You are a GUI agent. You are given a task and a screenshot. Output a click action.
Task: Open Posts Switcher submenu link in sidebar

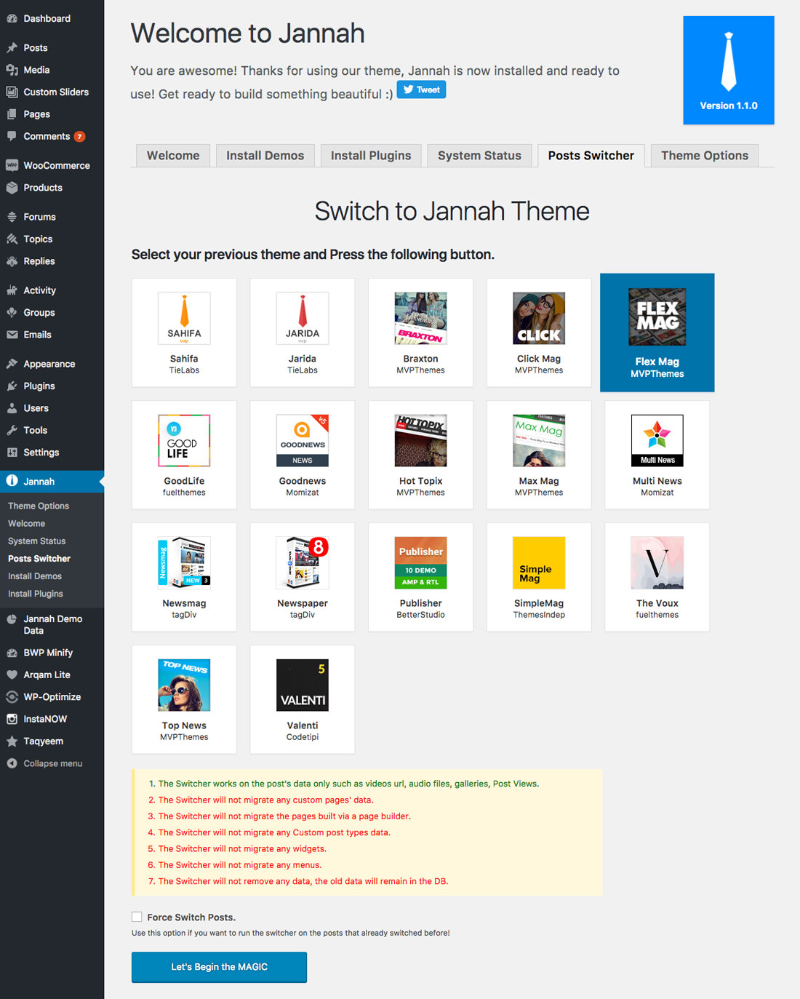[39, 559]
